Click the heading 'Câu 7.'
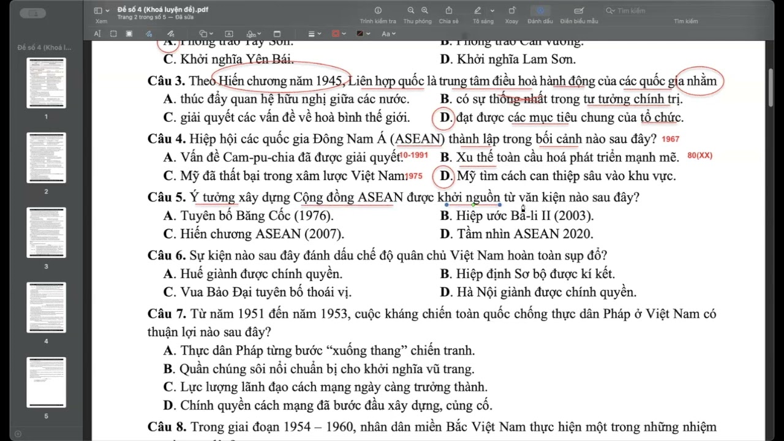This screenshot has height=441, width=784. pyautogui.click(x=167, y=314)
